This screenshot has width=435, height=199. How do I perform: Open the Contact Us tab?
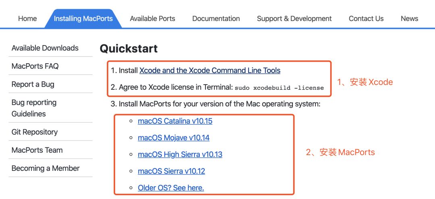[366, 19]
